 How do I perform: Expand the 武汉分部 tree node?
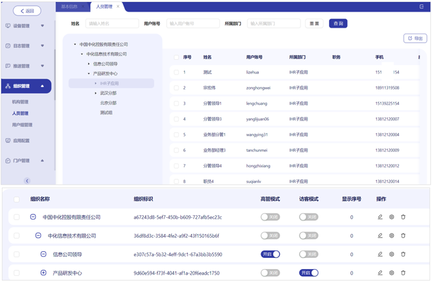tap(96, 93)
